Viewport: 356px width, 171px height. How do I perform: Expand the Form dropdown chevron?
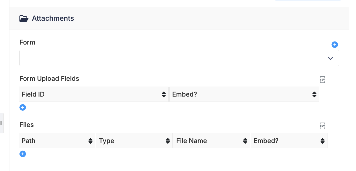pos(330,58)
